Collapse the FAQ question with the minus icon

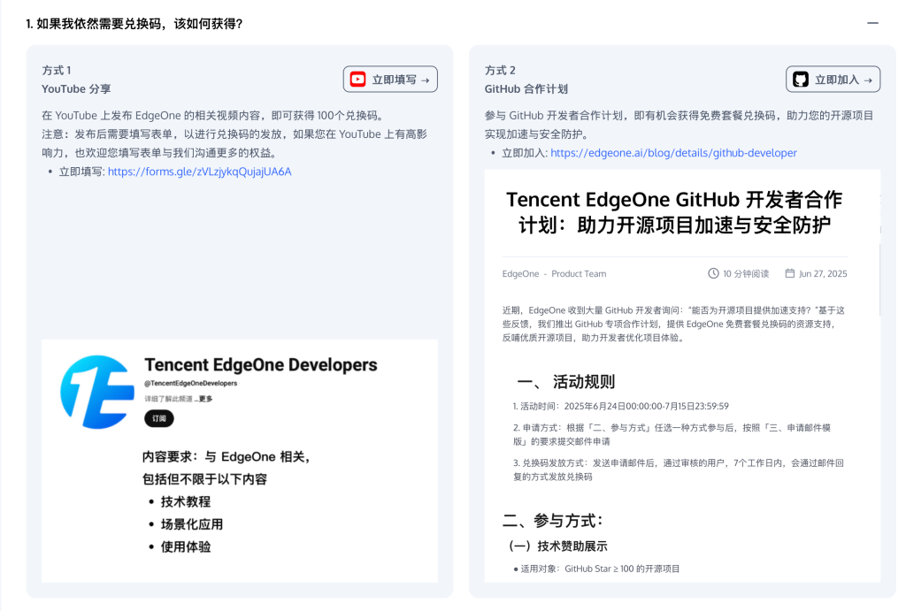(872, 23)
